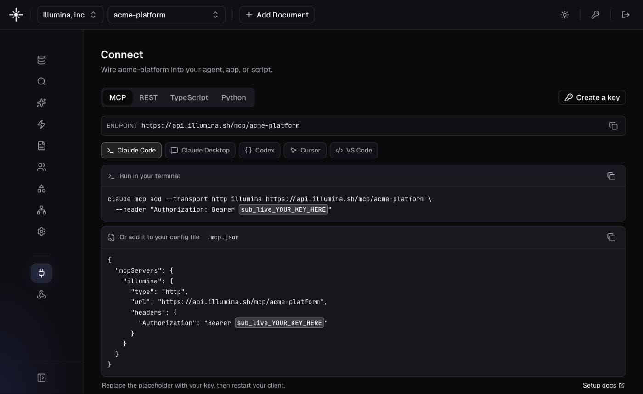Select the lightning bolt sidebar icon
This screenshot has width=643, height=394.
[41, 124]
